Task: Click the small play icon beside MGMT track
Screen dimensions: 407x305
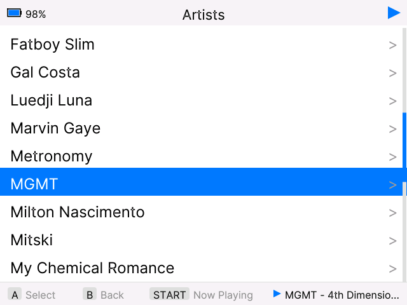Action: [277, 294]
